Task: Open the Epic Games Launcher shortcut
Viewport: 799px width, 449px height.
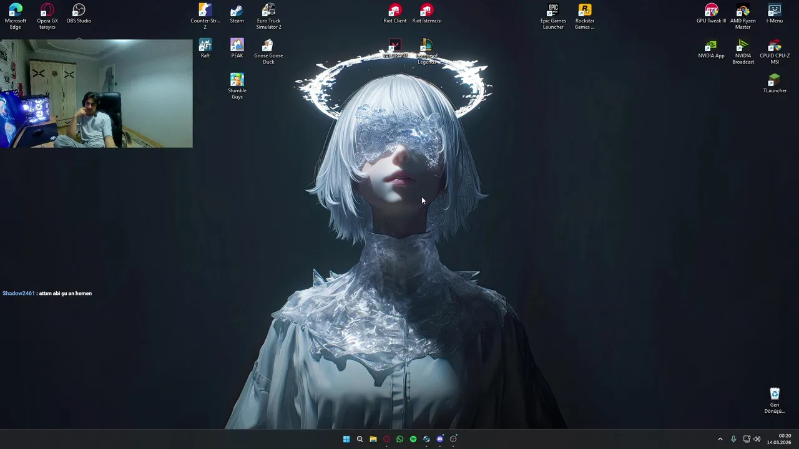Action: click(x=553, y=16)
